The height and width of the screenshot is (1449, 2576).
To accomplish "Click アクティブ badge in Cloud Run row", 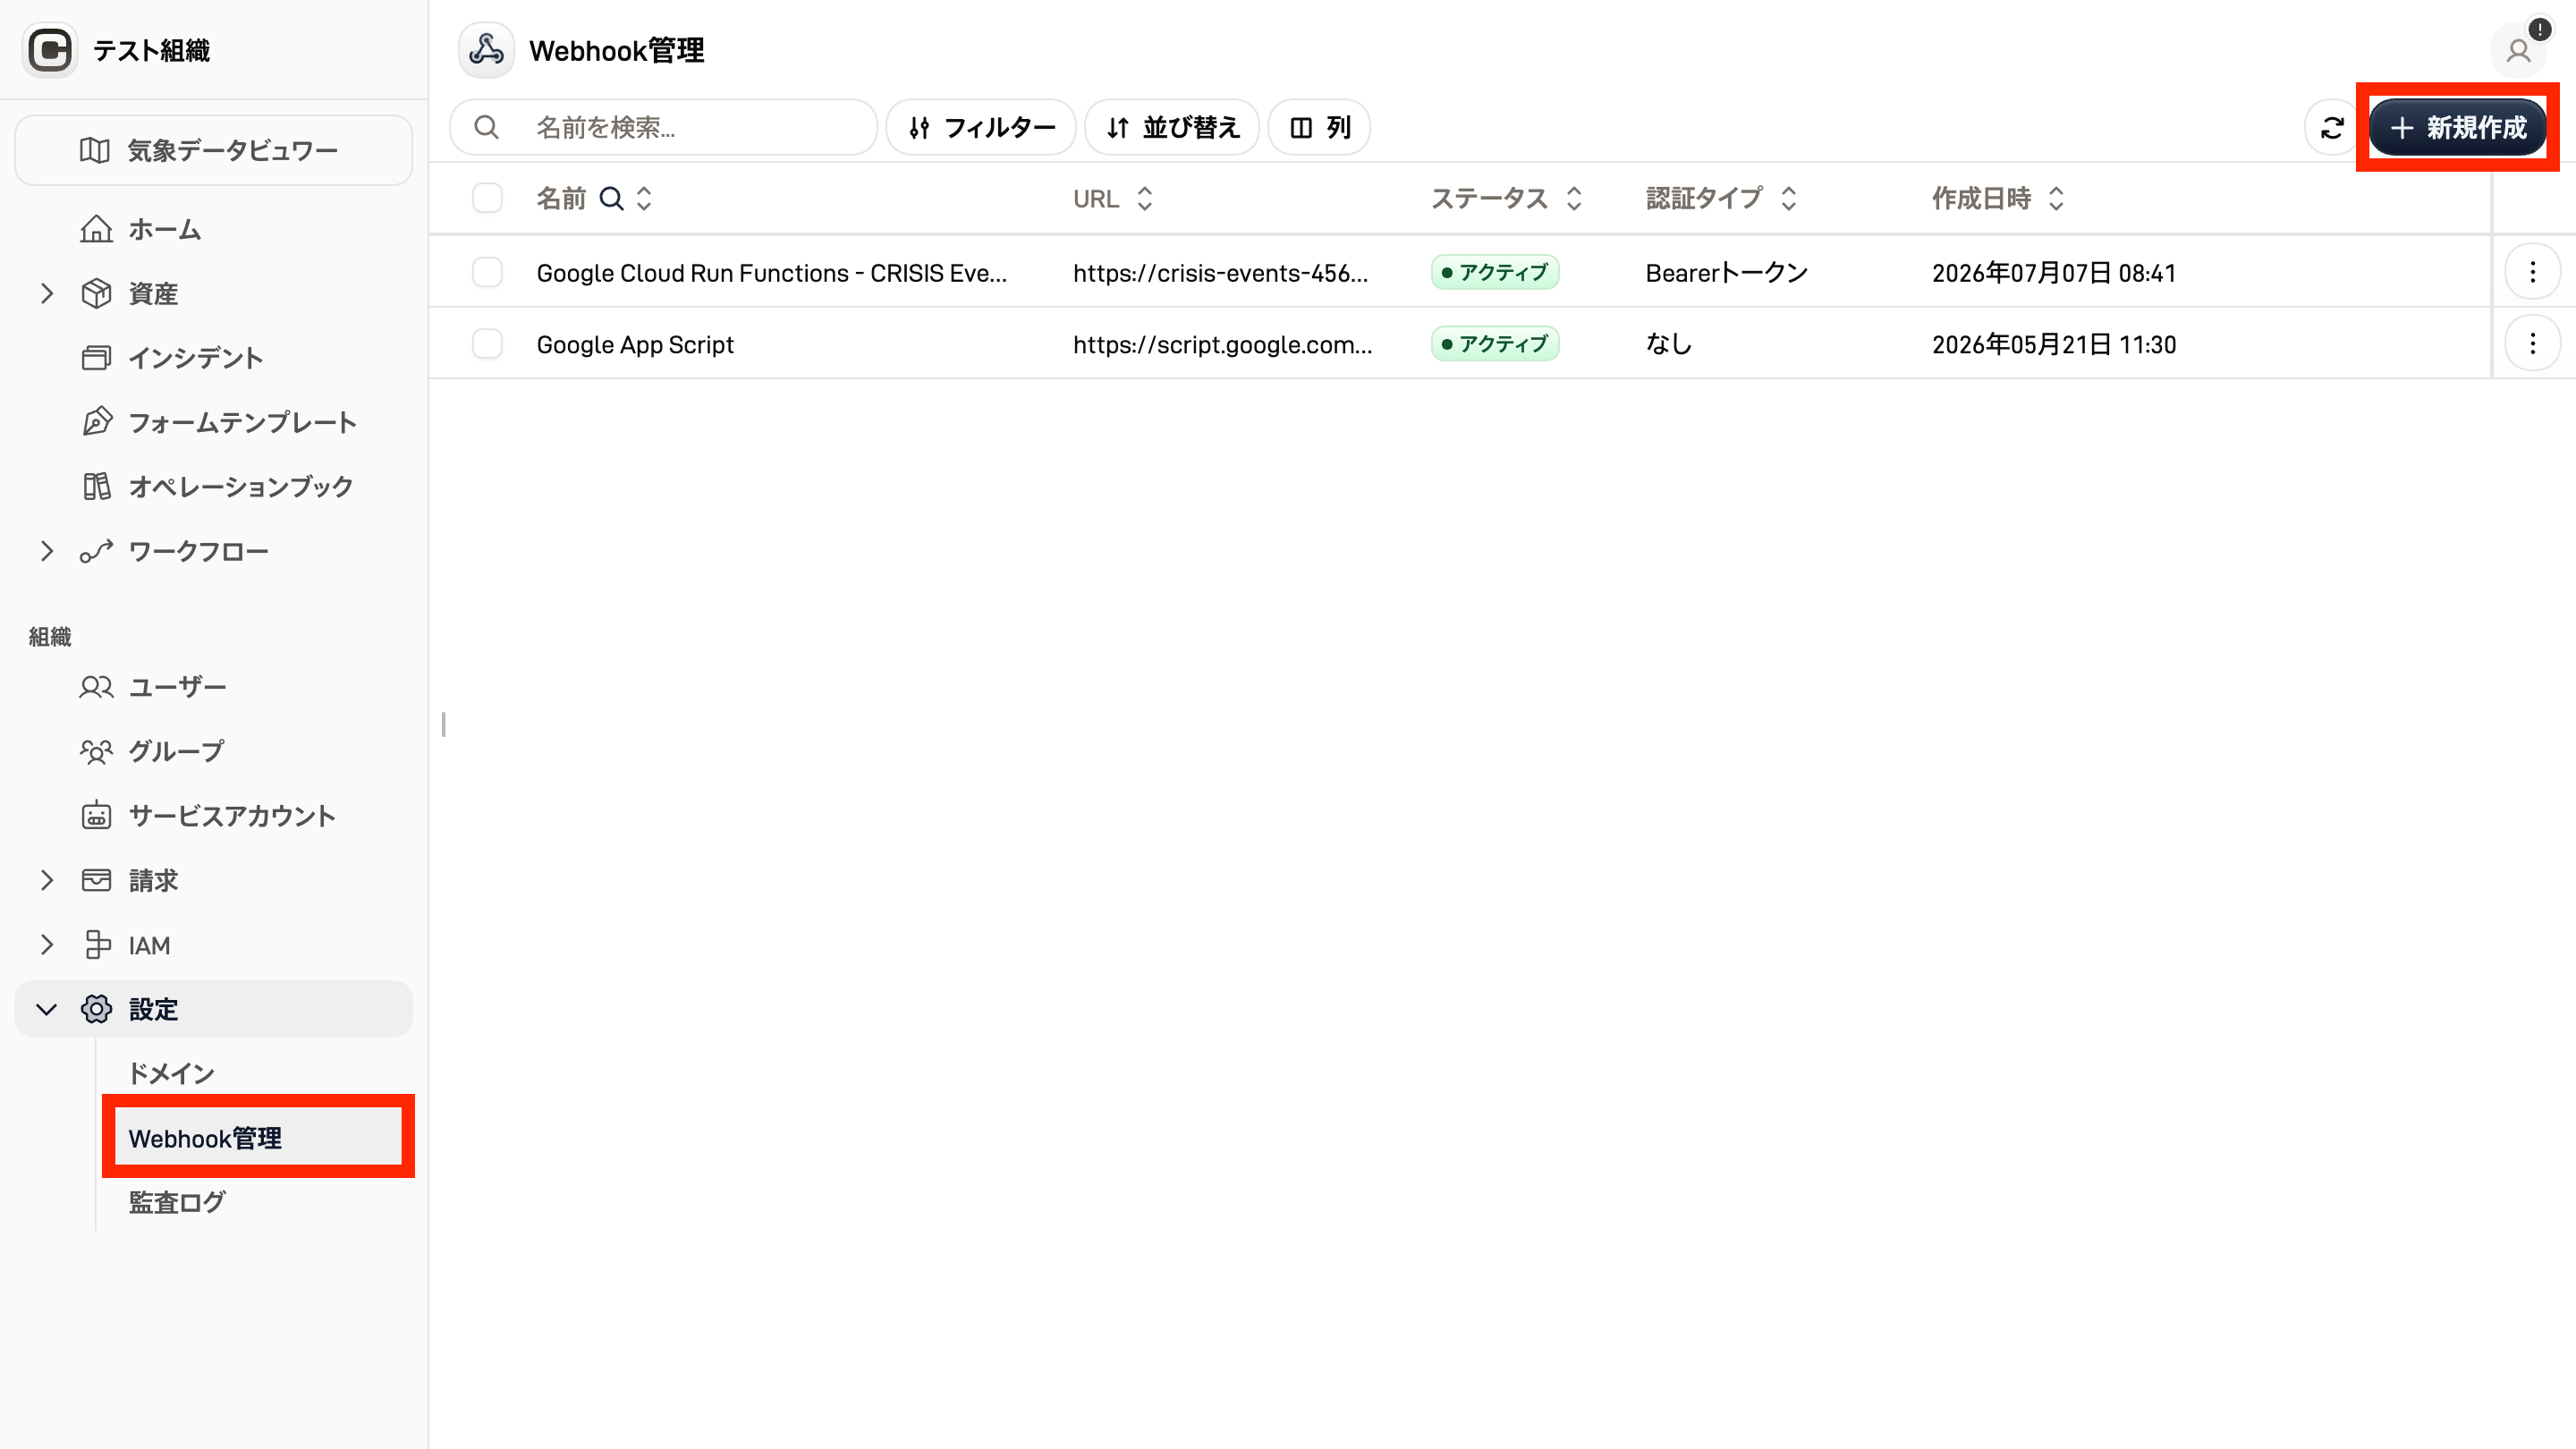I will tap(1495, 272).
